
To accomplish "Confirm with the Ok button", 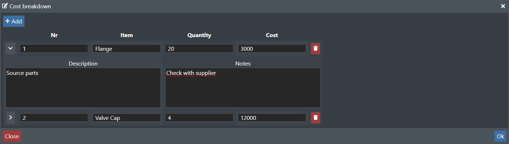I will [500, 136].
